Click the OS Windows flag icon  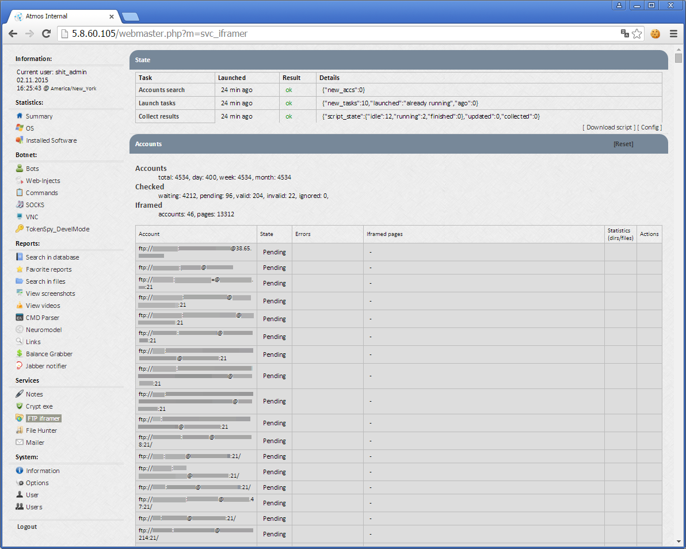click(x=19, y=128)
